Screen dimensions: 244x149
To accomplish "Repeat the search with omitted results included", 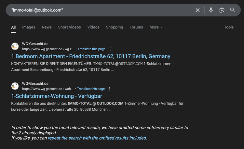I will click(97, 138).
